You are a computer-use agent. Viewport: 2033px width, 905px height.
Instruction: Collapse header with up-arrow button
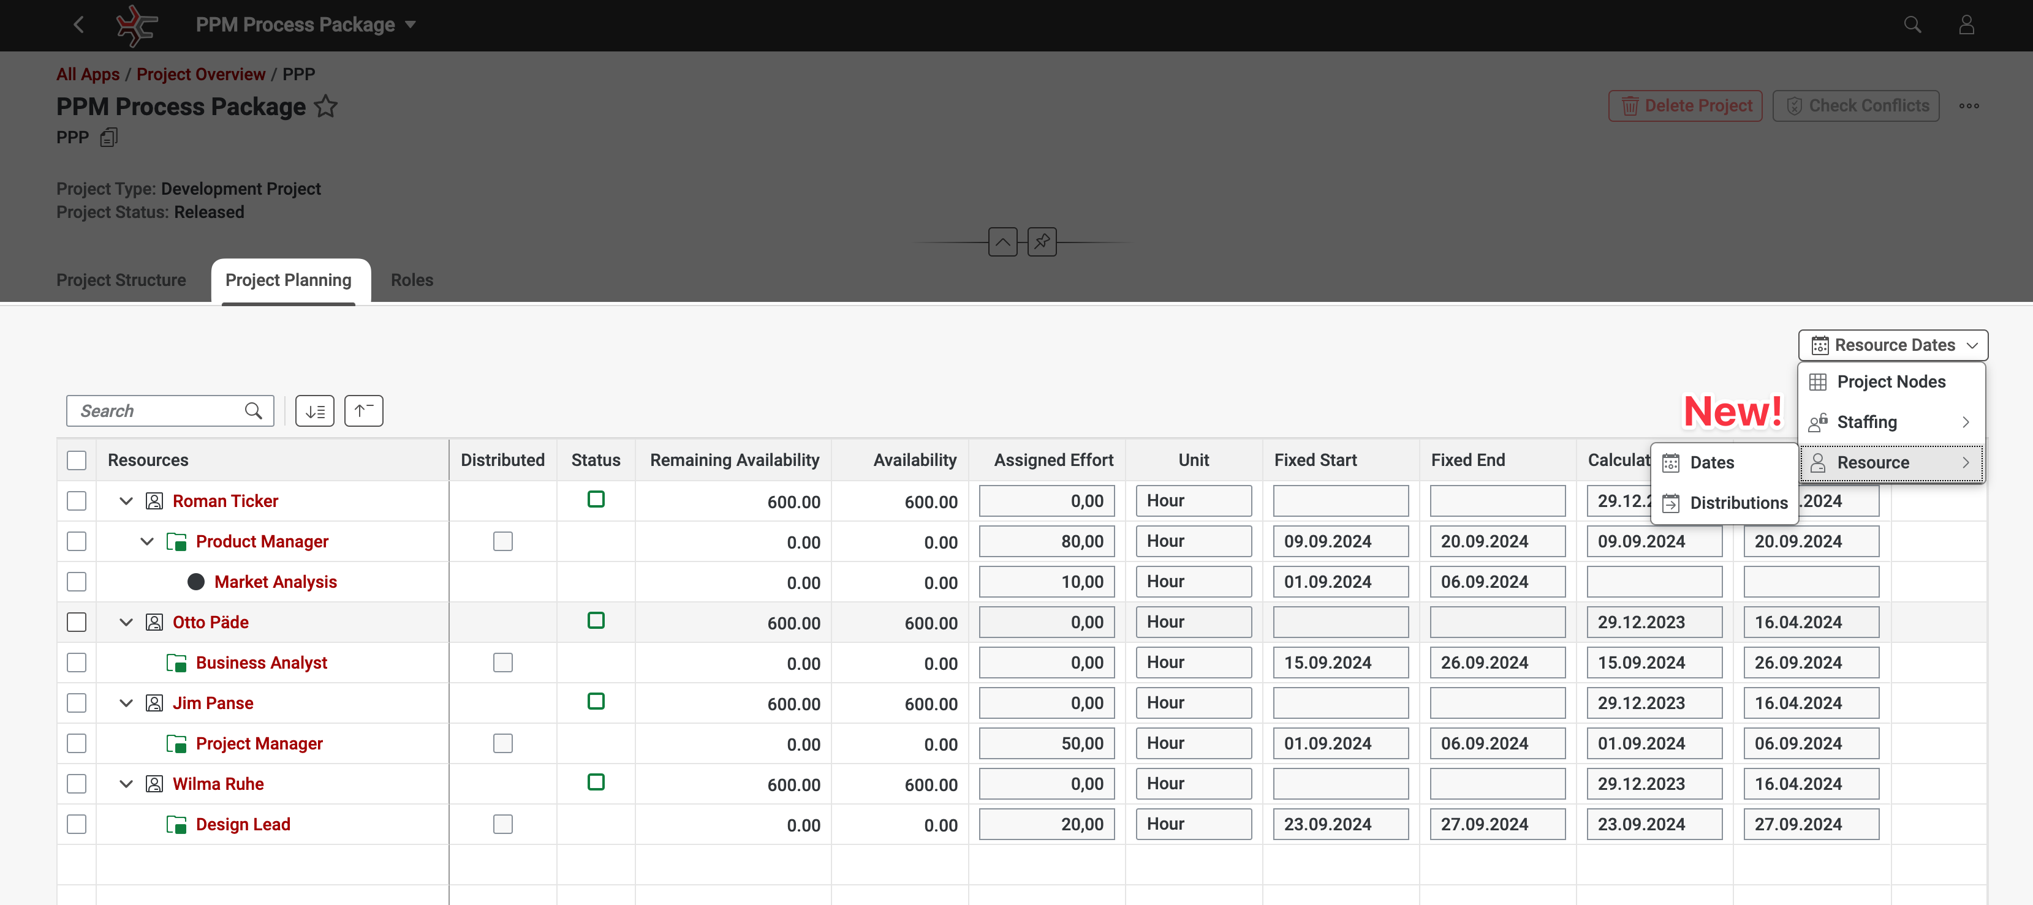coord(1002,241)
